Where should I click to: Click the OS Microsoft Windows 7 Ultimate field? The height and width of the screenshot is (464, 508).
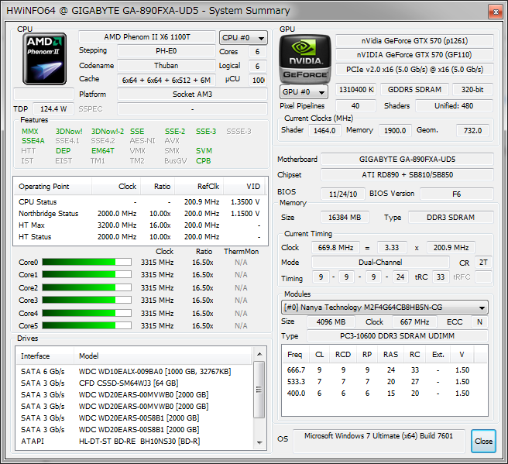coord(379,440)
